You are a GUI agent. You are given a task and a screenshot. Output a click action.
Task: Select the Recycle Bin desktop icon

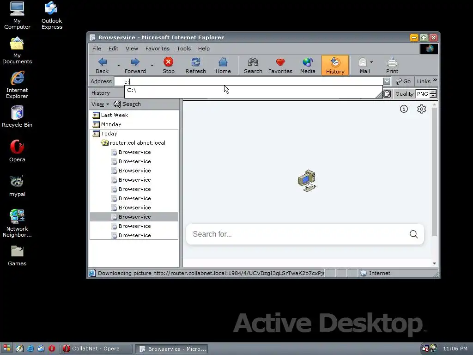[x=17, y=117]
